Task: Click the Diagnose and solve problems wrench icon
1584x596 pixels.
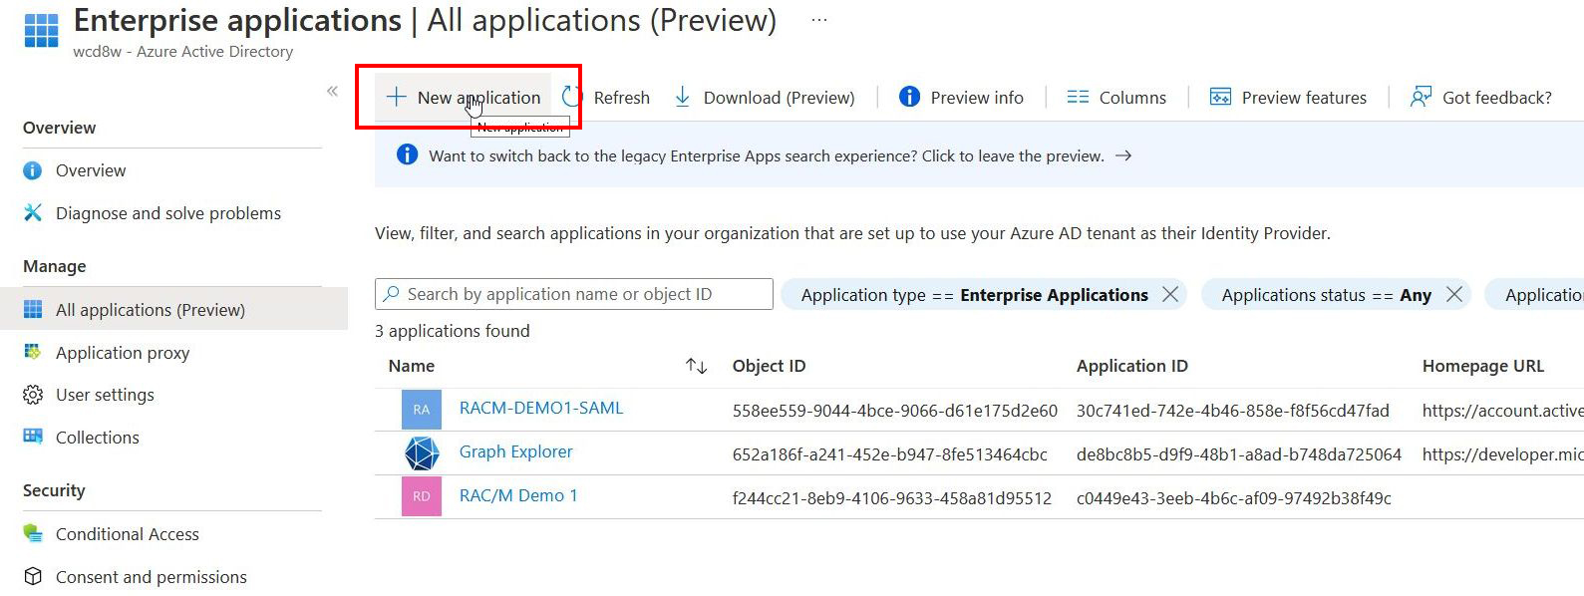Action: [x=33, y=212]
